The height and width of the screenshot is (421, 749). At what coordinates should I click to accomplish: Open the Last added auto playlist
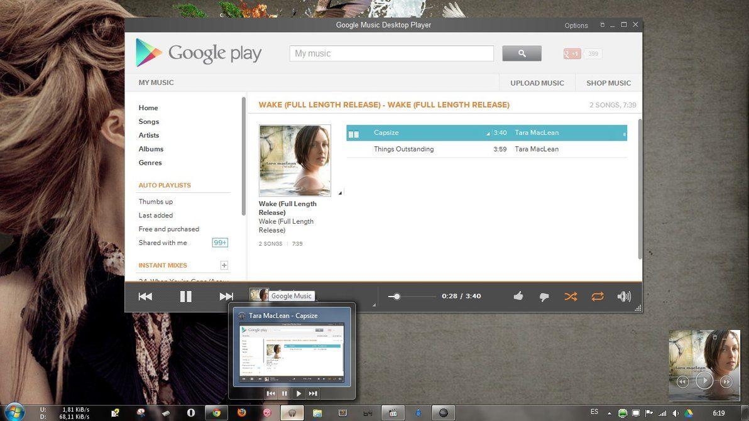[x=156, y=216]
